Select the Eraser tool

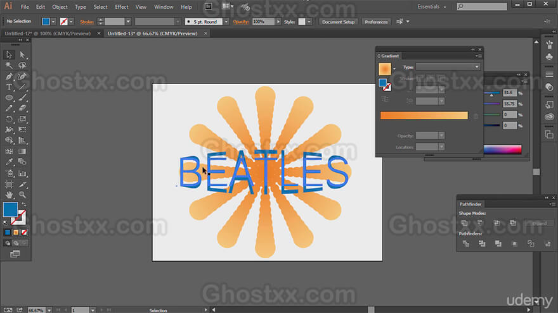pos(22,108)
